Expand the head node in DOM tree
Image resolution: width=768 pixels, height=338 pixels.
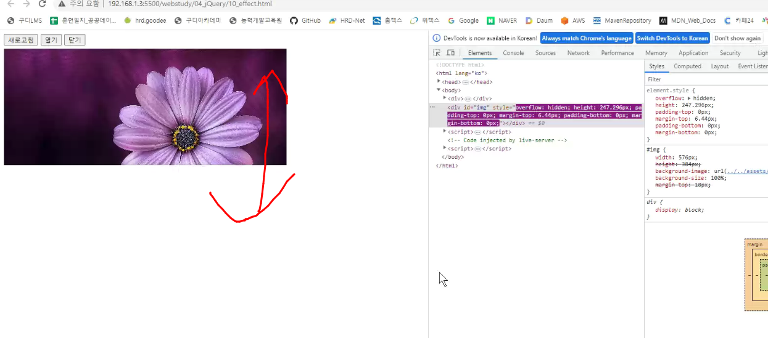(x=439, y=81)
